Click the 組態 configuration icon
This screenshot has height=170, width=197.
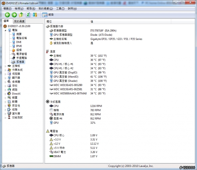pyautogui.click(x=9, y=110)
